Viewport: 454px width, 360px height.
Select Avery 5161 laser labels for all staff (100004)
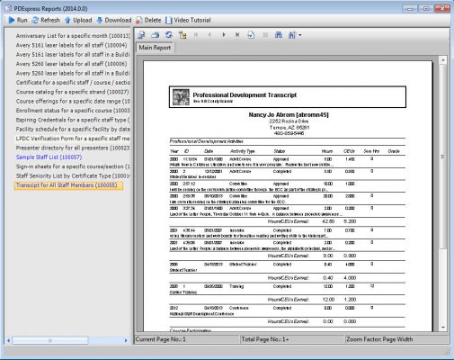click(71, 45)
